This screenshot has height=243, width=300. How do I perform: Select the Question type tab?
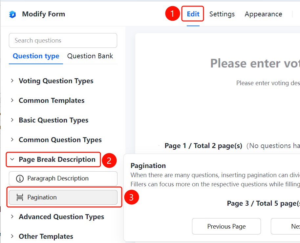coord(36,56)
